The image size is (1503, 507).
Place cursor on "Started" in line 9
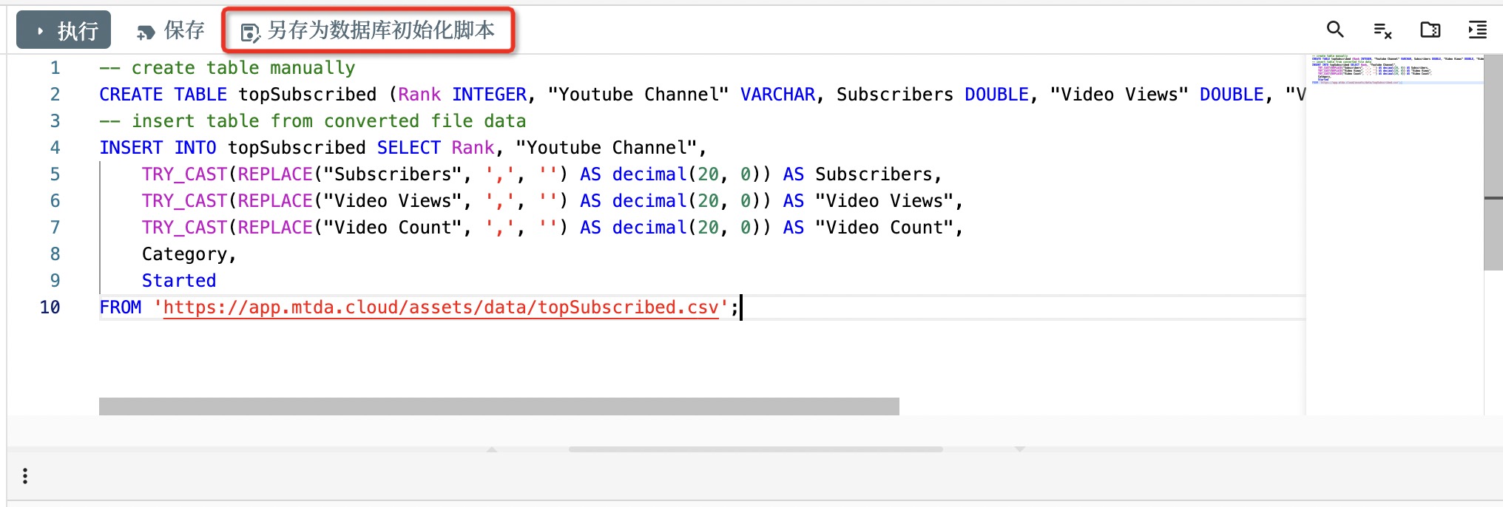179,281
